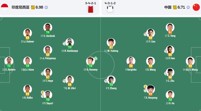Viewport: 201px width, 111px height.
Task: Click the substitution icon beside Y. Cao
Action: point(145,34)
